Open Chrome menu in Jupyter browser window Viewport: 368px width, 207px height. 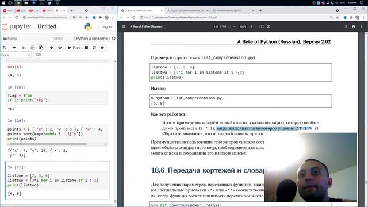tap(113, 17)
